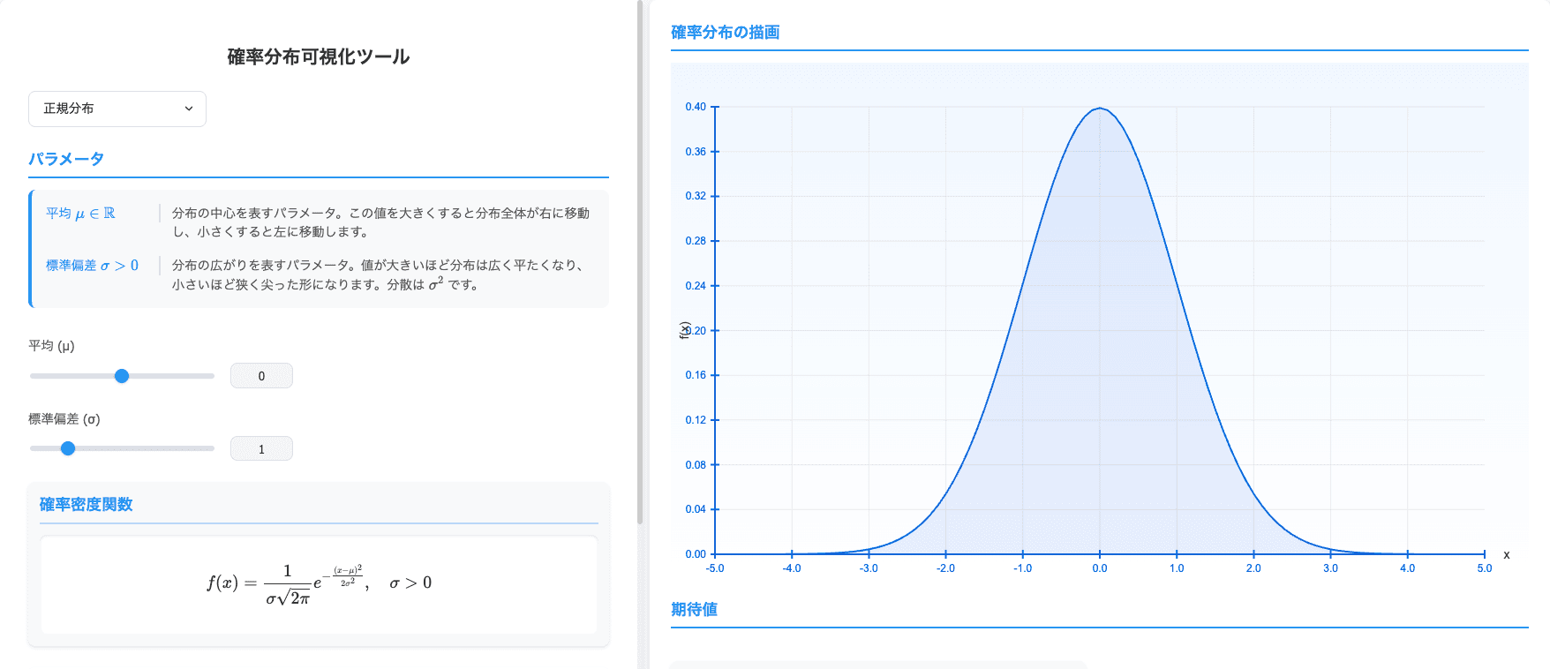This screenshot has width=1550, height=669.
Task: Click the -3.0 tick label on x-axis
Action: (869, 568)
